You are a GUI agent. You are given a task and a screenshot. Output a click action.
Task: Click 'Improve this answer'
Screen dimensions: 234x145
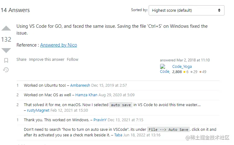46,60
